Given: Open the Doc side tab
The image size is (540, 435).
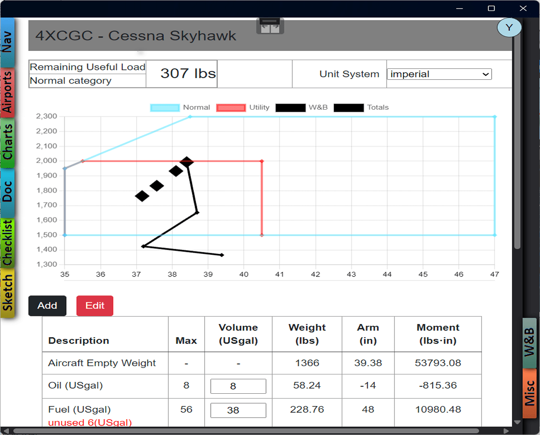Looking at the screenshot, I should pos(7,193).
